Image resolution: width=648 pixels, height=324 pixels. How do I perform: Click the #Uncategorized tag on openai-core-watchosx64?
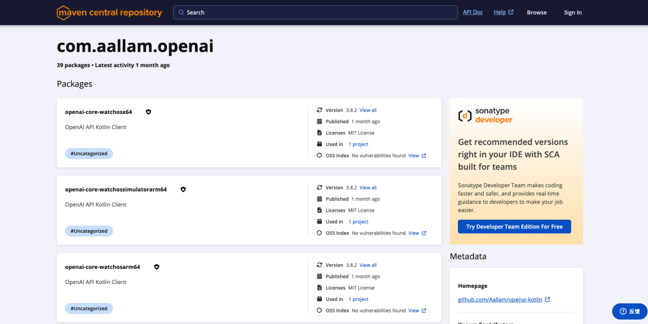[89, 153]
